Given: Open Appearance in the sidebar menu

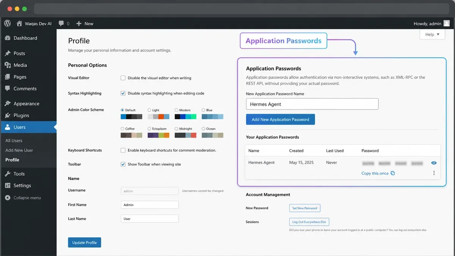Looking at the screenshot, I should tap(28, 104).
